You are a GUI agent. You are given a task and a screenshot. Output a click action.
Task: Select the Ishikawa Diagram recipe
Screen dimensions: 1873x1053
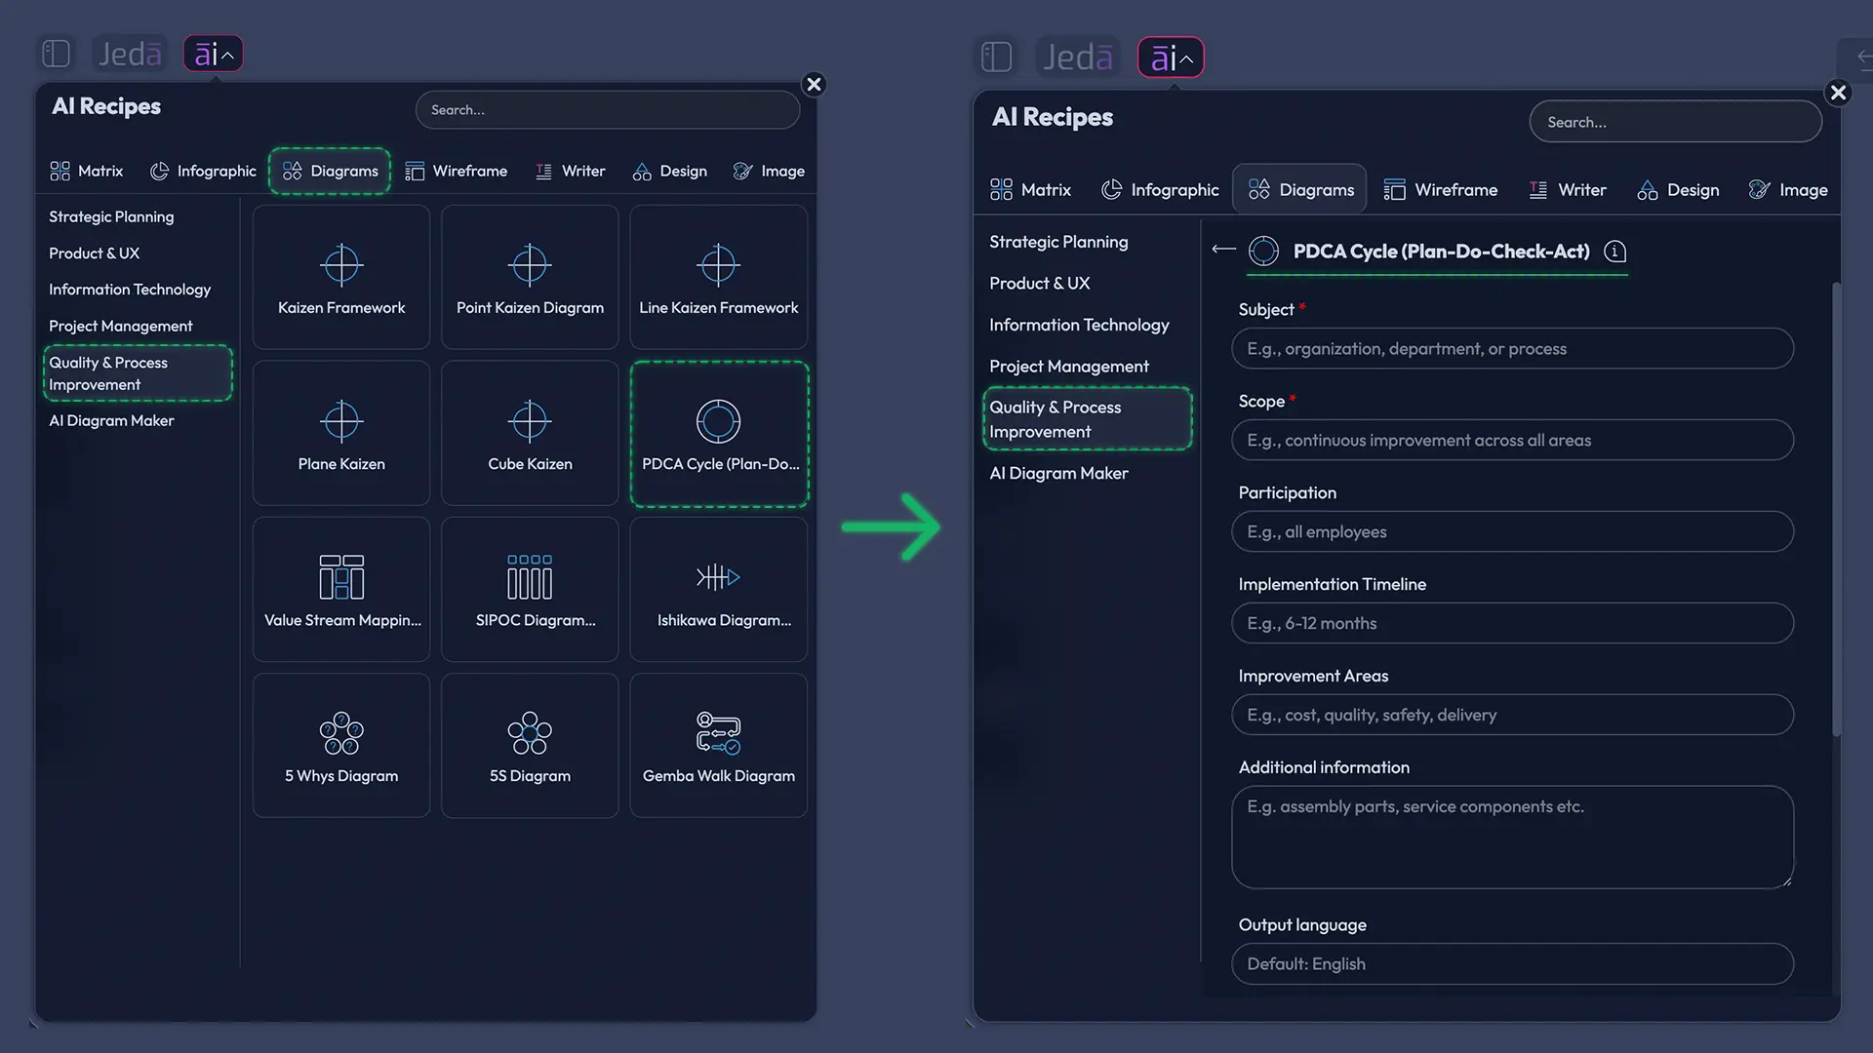[x=719, y=590]
